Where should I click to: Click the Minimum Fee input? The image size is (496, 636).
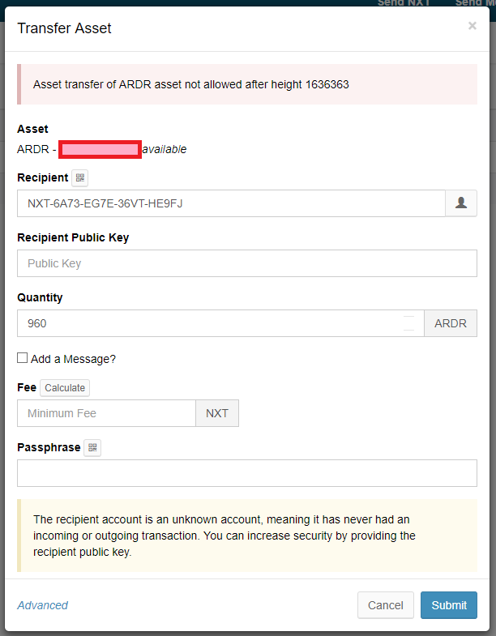click(106, 413)
